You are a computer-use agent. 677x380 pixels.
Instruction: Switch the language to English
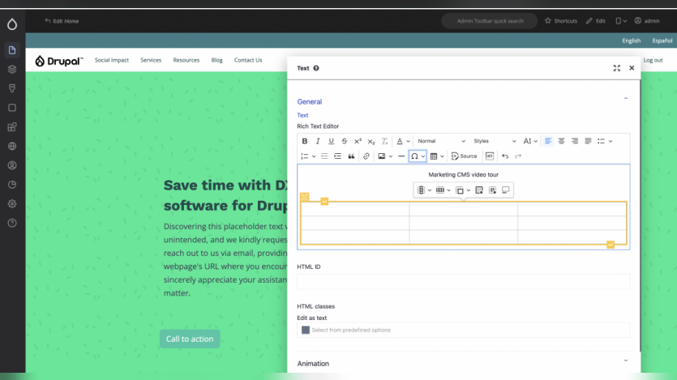pyautogui.click(x=632, y=41)
